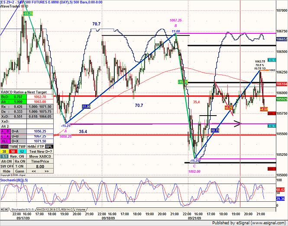This screenshot has width=288, height=226.
Task: Click the 0.618: 1064.05 target cell
Action: click(x=40, y=116)
